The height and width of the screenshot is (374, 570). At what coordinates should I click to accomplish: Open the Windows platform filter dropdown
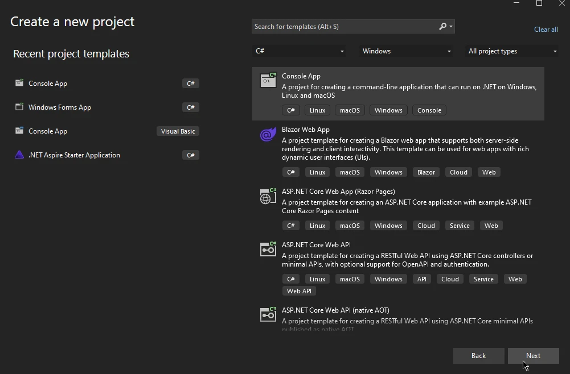(407, 51)
